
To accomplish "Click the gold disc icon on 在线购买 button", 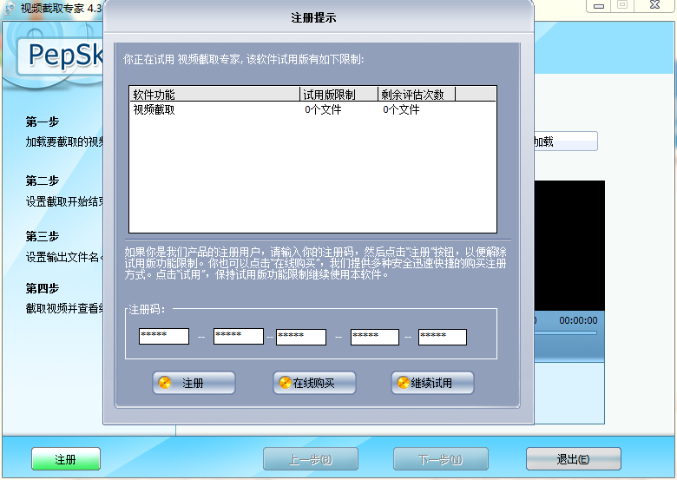I will [285, 383].
